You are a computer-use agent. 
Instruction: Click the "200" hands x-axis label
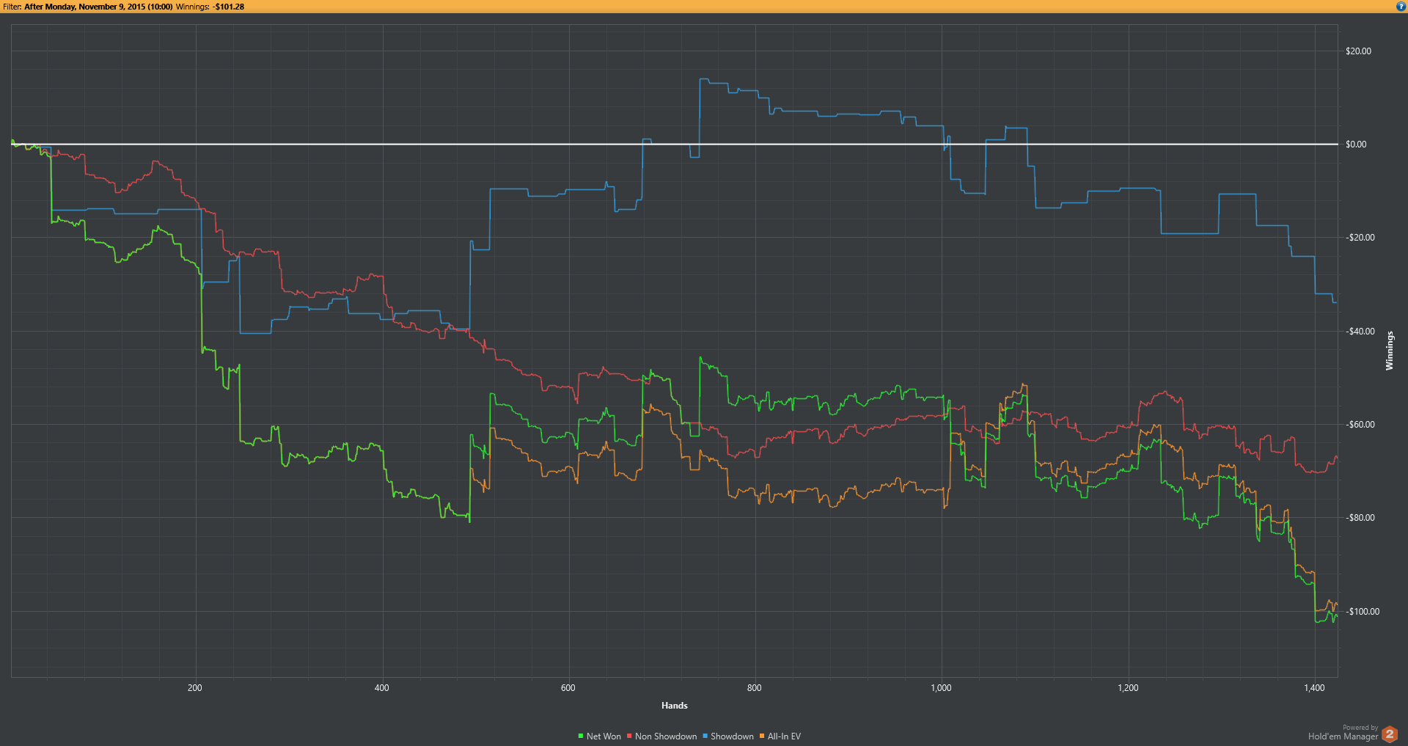195,688
